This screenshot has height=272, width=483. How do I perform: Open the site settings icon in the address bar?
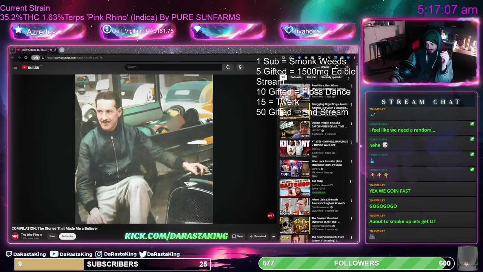tap(43, 58)
